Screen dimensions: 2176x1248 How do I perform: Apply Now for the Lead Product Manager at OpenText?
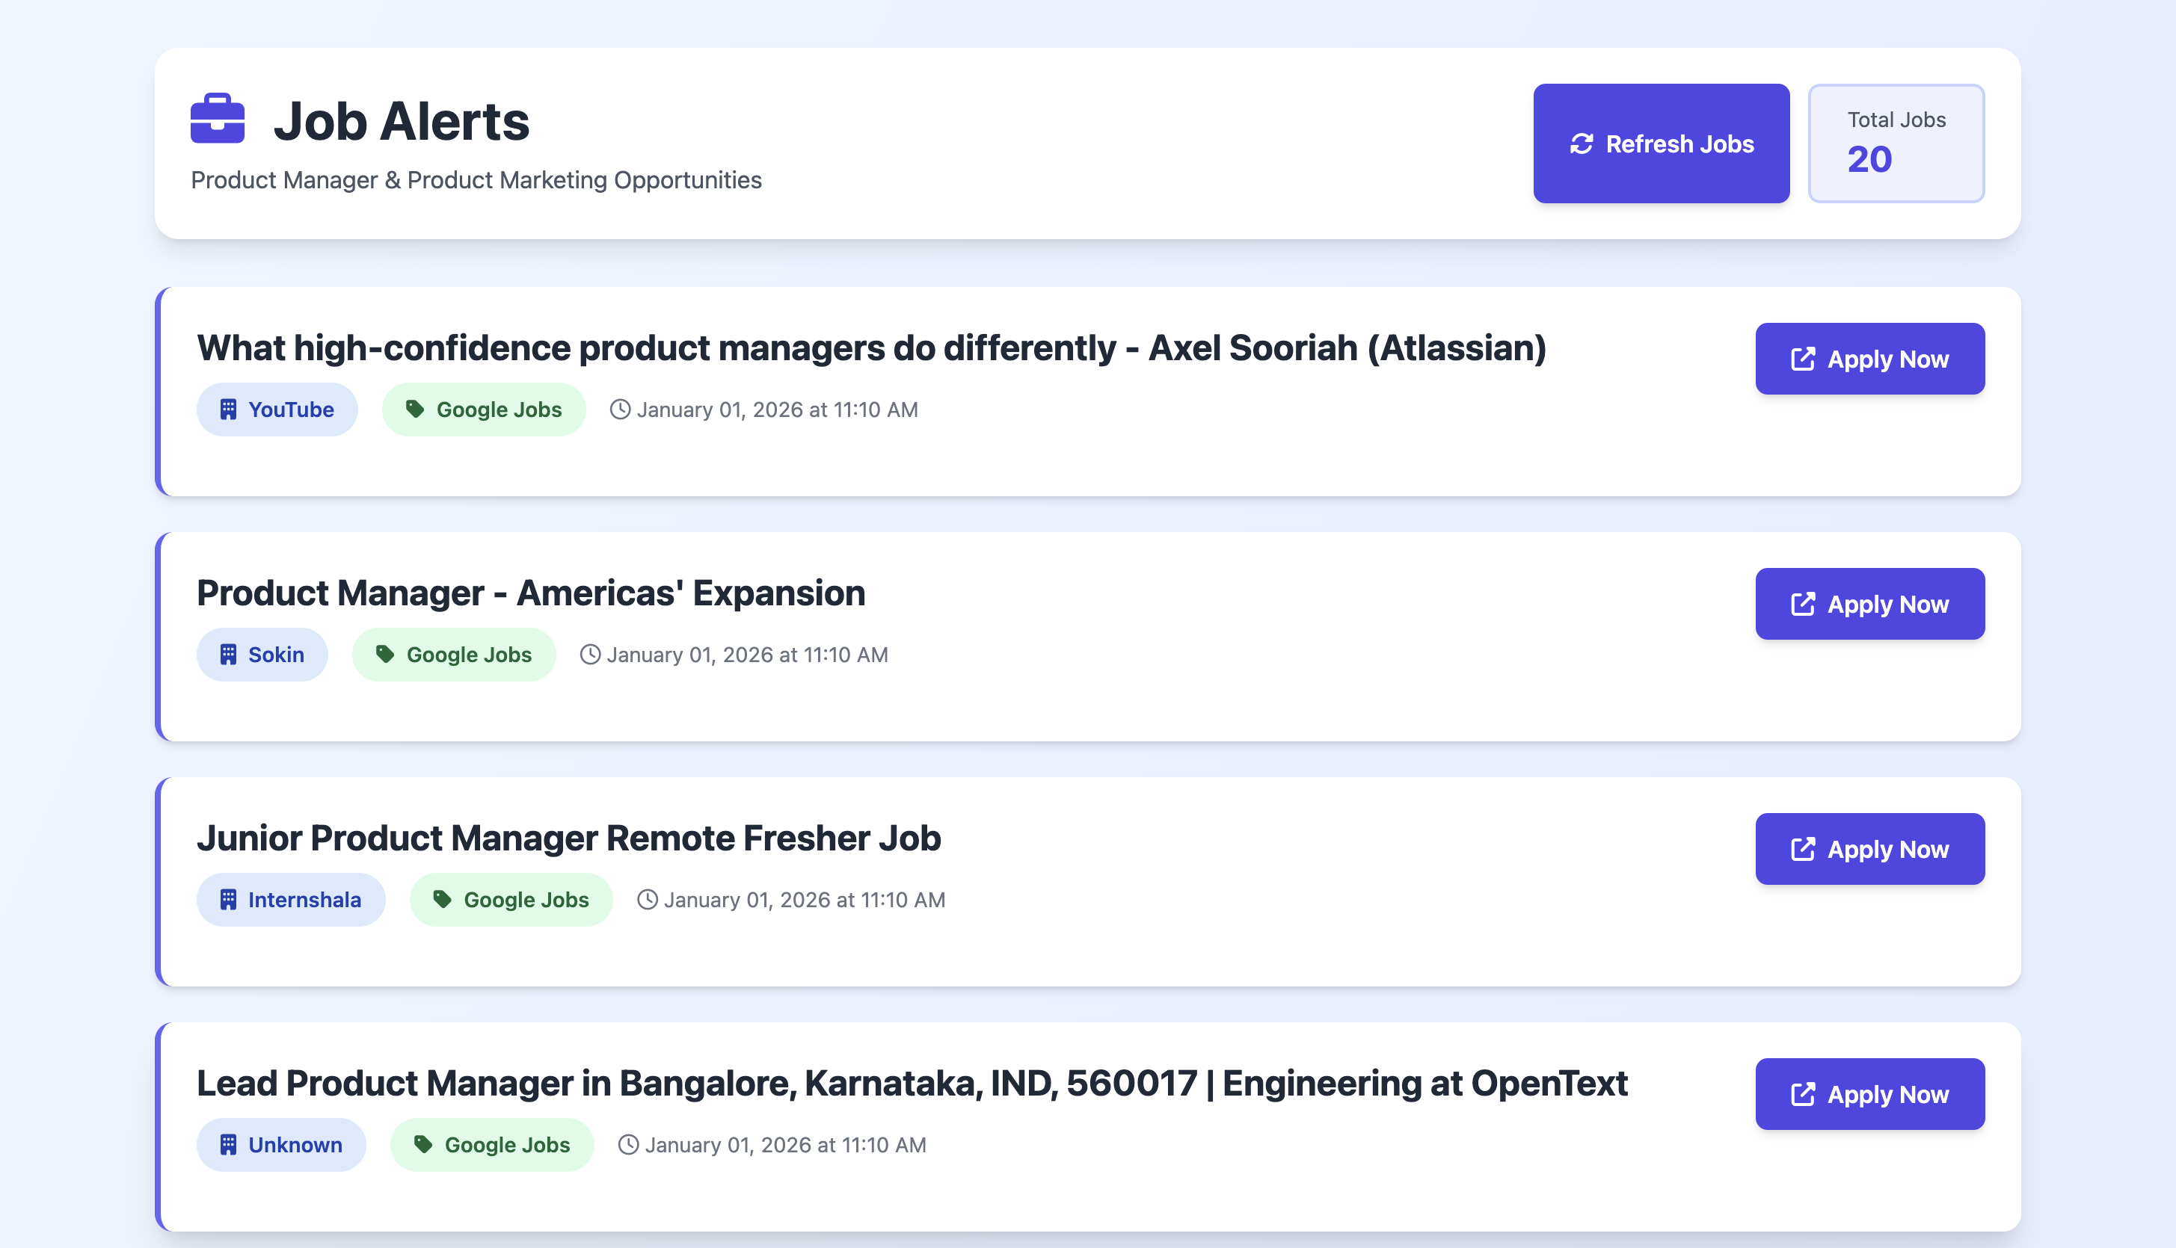point(1871,1094)
